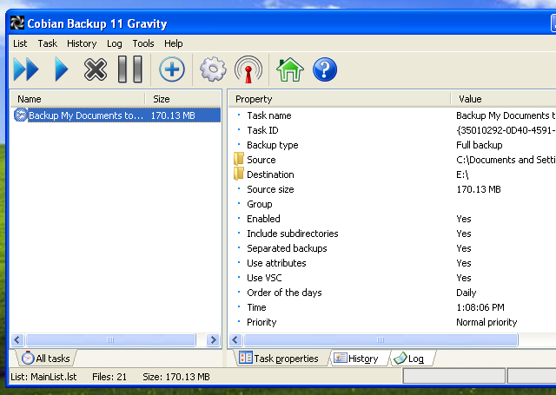Click the Source size property
The image size is (556, 395).
[x=270, y=189]
